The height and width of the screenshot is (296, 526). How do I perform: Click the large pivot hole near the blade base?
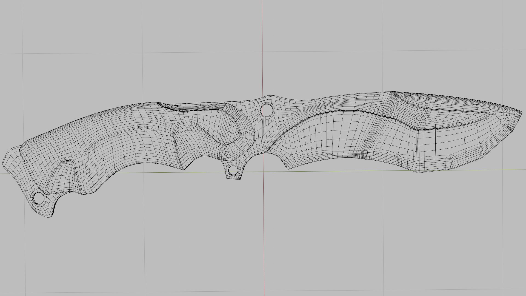tap(267, 110)
